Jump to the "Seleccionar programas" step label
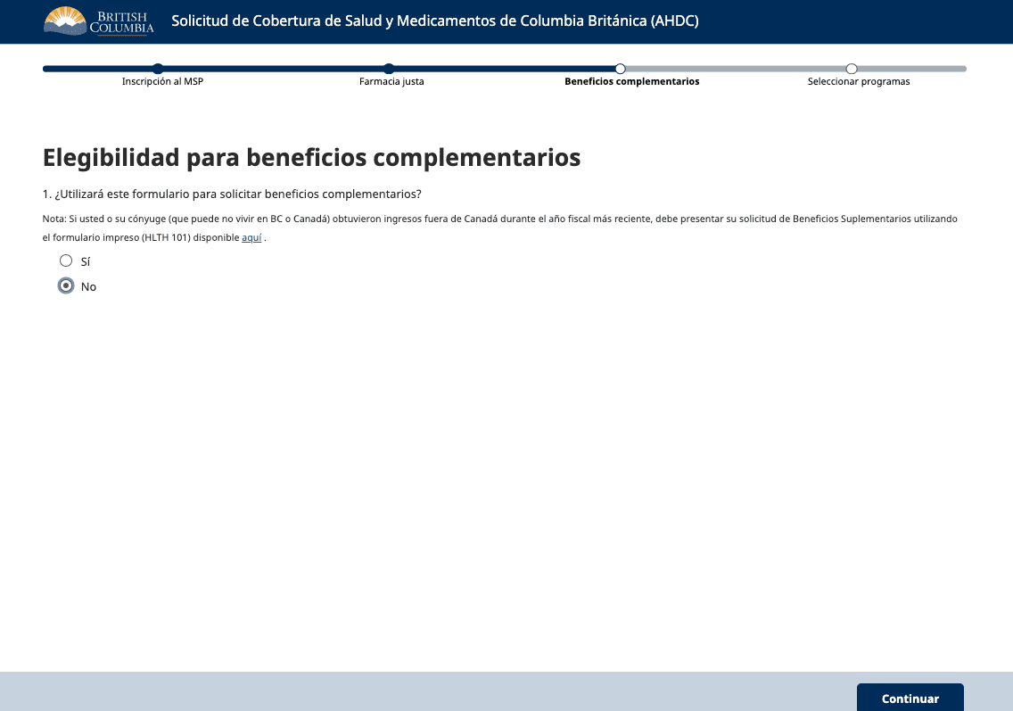This screenshot has width=1013, height=711. pos(858,82)
